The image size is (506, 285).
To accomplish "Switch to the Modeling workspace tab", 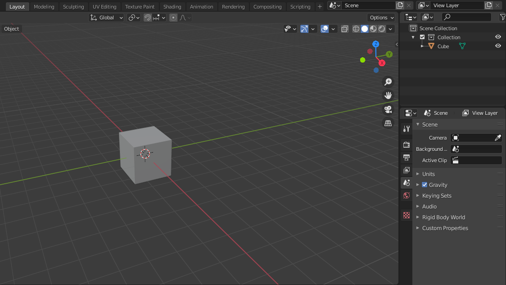I will (44, 6).
